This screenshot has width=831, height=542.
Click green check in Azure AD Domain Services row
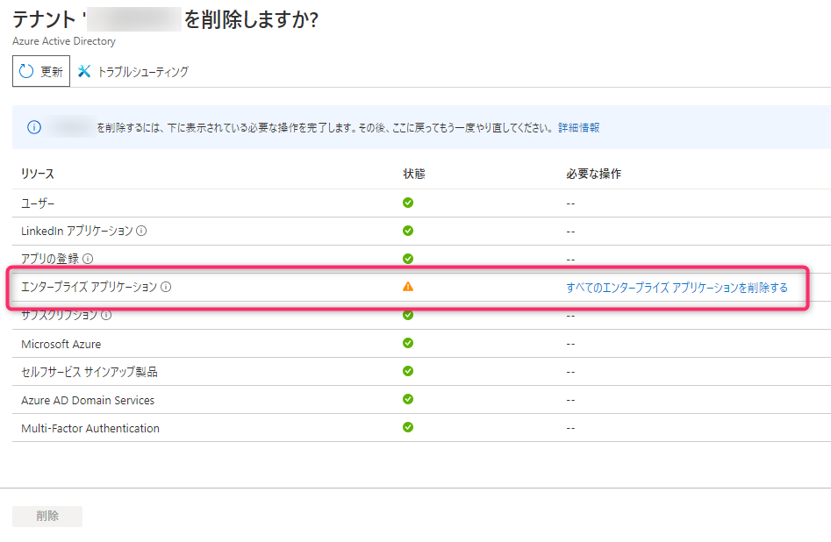click(408, 399)
